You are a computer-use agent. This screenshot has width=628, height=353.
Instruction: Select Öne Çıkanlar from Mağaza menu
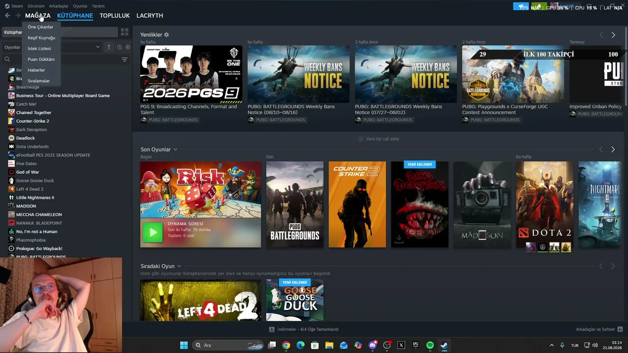[x=41, y=27]
